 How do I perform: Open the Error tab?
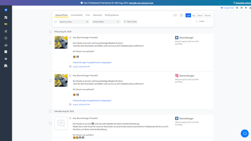click(x=88, y=15)
